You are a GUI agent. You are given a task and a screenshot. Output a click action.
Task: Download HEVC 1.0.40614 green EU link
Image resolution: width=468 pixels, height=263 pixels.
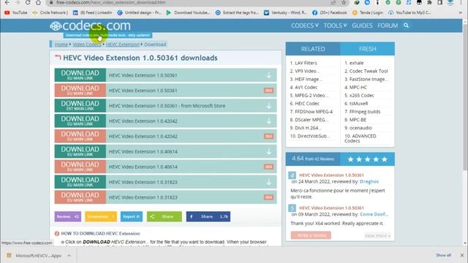click(80, 151)
